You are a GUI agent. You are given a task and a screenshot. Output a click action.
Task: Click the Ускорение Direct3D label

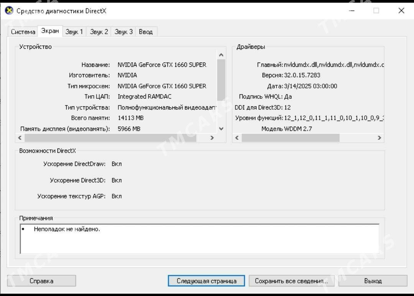(77, 180)
